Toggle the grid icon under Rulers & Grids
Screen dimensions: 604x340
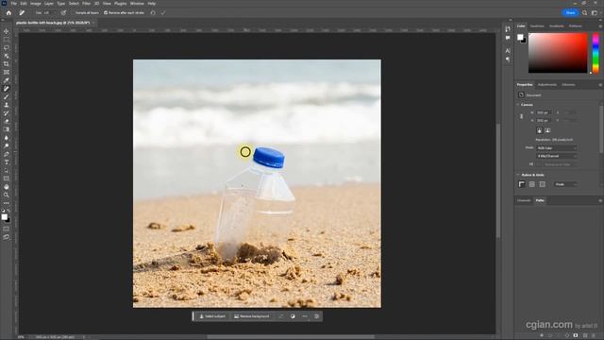click(x=532, y=184)
